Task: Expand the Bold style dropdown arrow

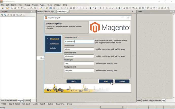Action: (x=93, y=8)
